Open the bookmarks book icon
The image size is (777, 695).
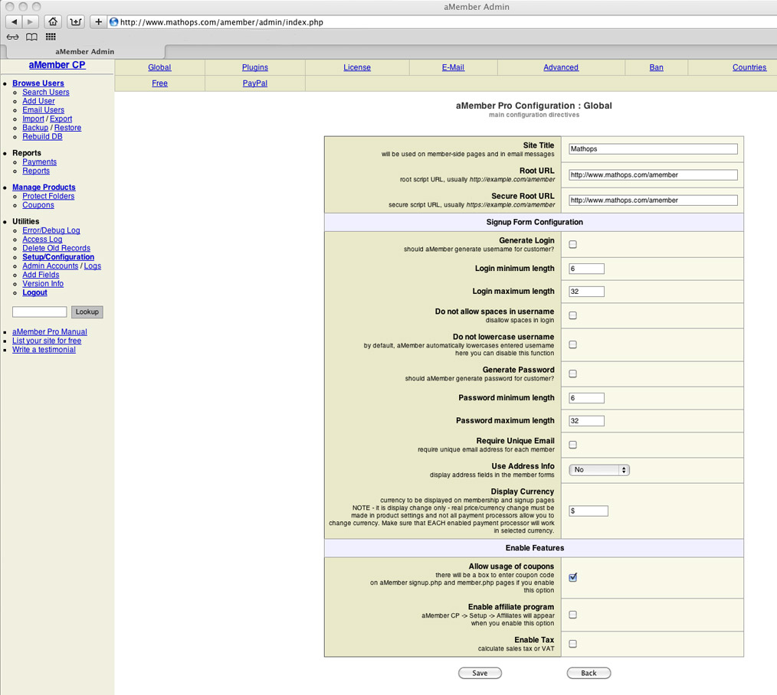31,37
